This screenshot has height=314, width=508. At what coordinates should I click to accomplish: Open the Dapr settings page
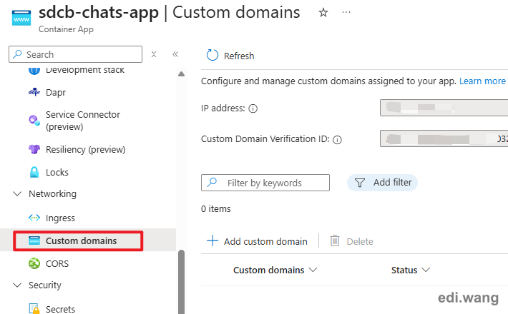[x=56, y=92]
